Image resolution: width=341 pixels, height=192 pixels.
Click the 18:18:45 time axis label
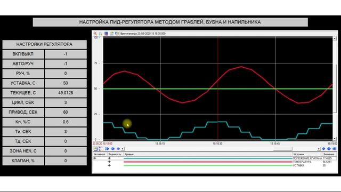pyautogui.click(x=275, y=143)
